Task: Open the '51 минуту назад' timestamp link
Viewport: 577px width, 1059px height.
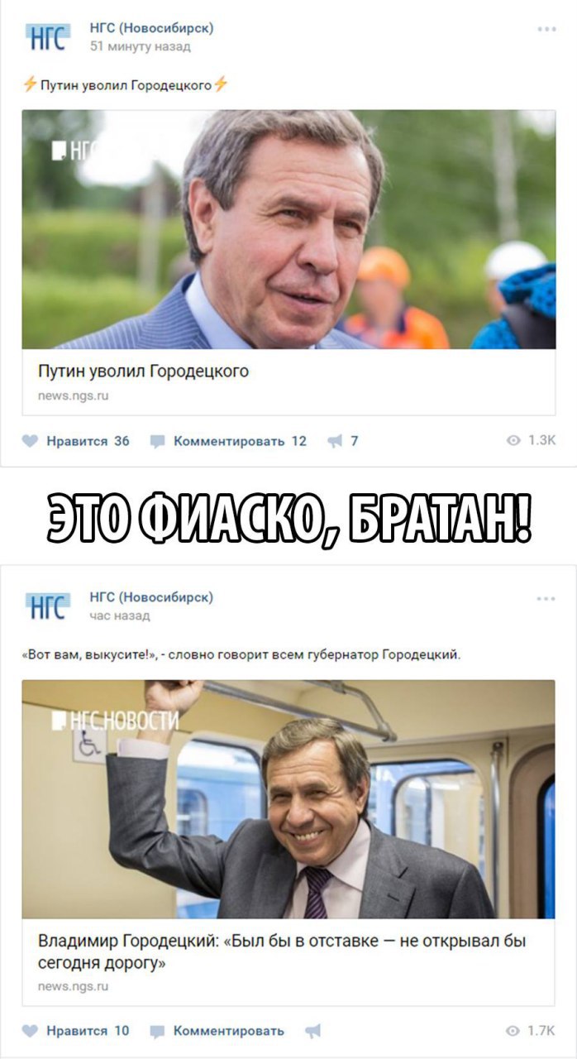Action: tap(140, 46)
